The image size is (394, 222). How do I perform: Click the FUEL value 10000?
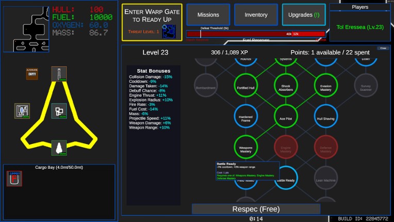[101, 17]
